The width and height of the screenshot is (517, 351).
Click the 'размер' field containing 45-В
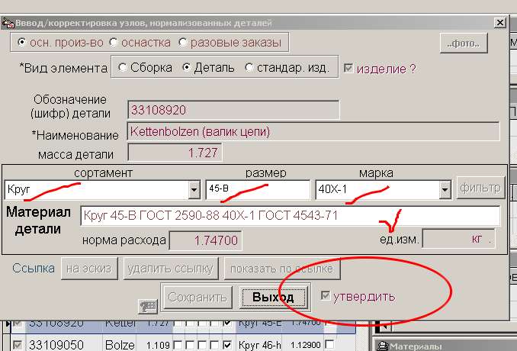coord(257,188)
